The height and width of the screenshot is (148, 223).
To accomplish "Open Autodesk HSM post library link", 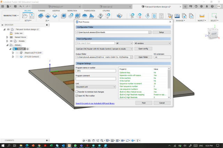I will click(96, 103).
